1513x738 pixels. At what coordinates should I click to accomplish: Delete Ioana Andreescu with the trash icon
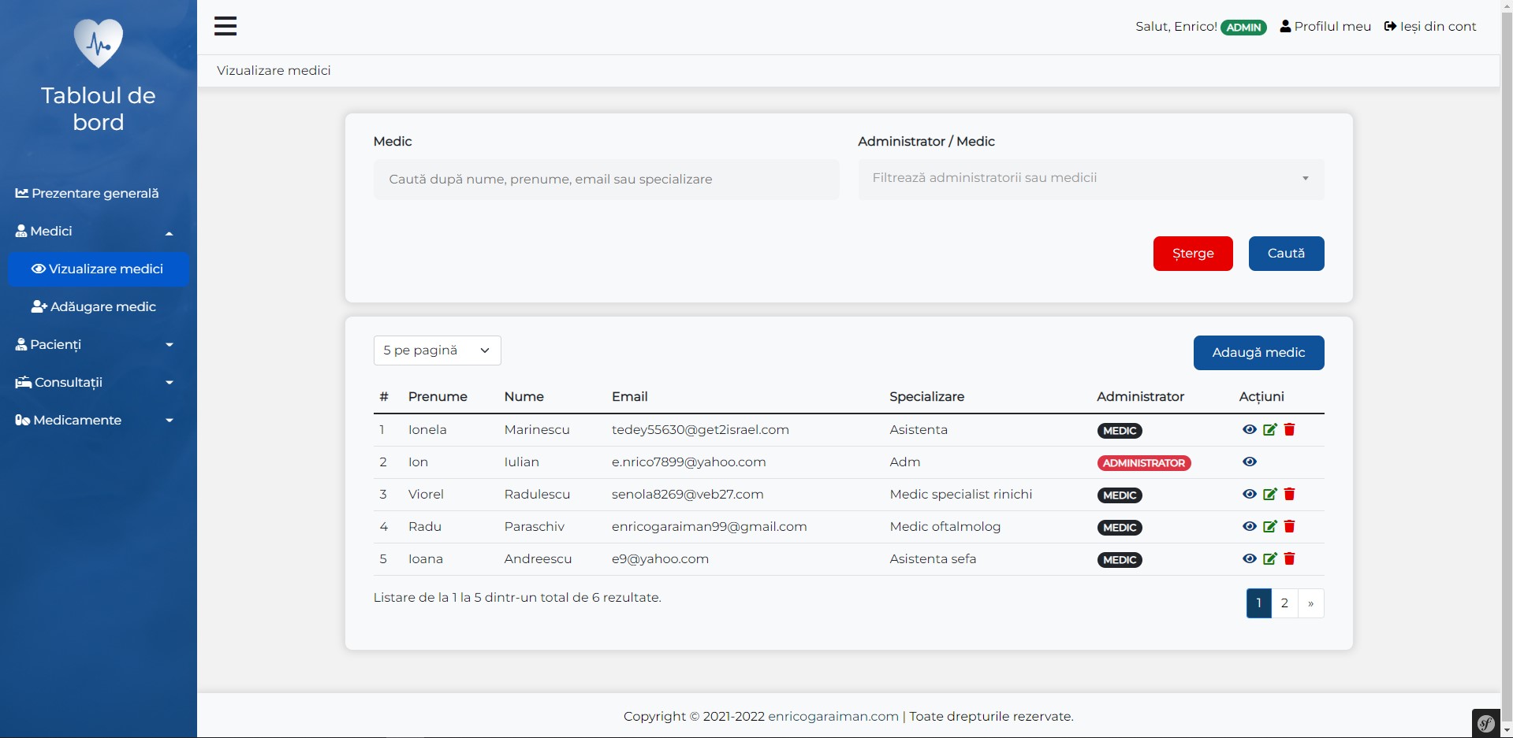[x=1290, y=558]
